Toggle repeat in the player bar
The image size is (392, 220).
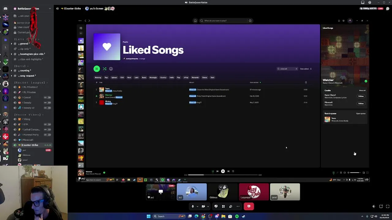pos(233,171)
